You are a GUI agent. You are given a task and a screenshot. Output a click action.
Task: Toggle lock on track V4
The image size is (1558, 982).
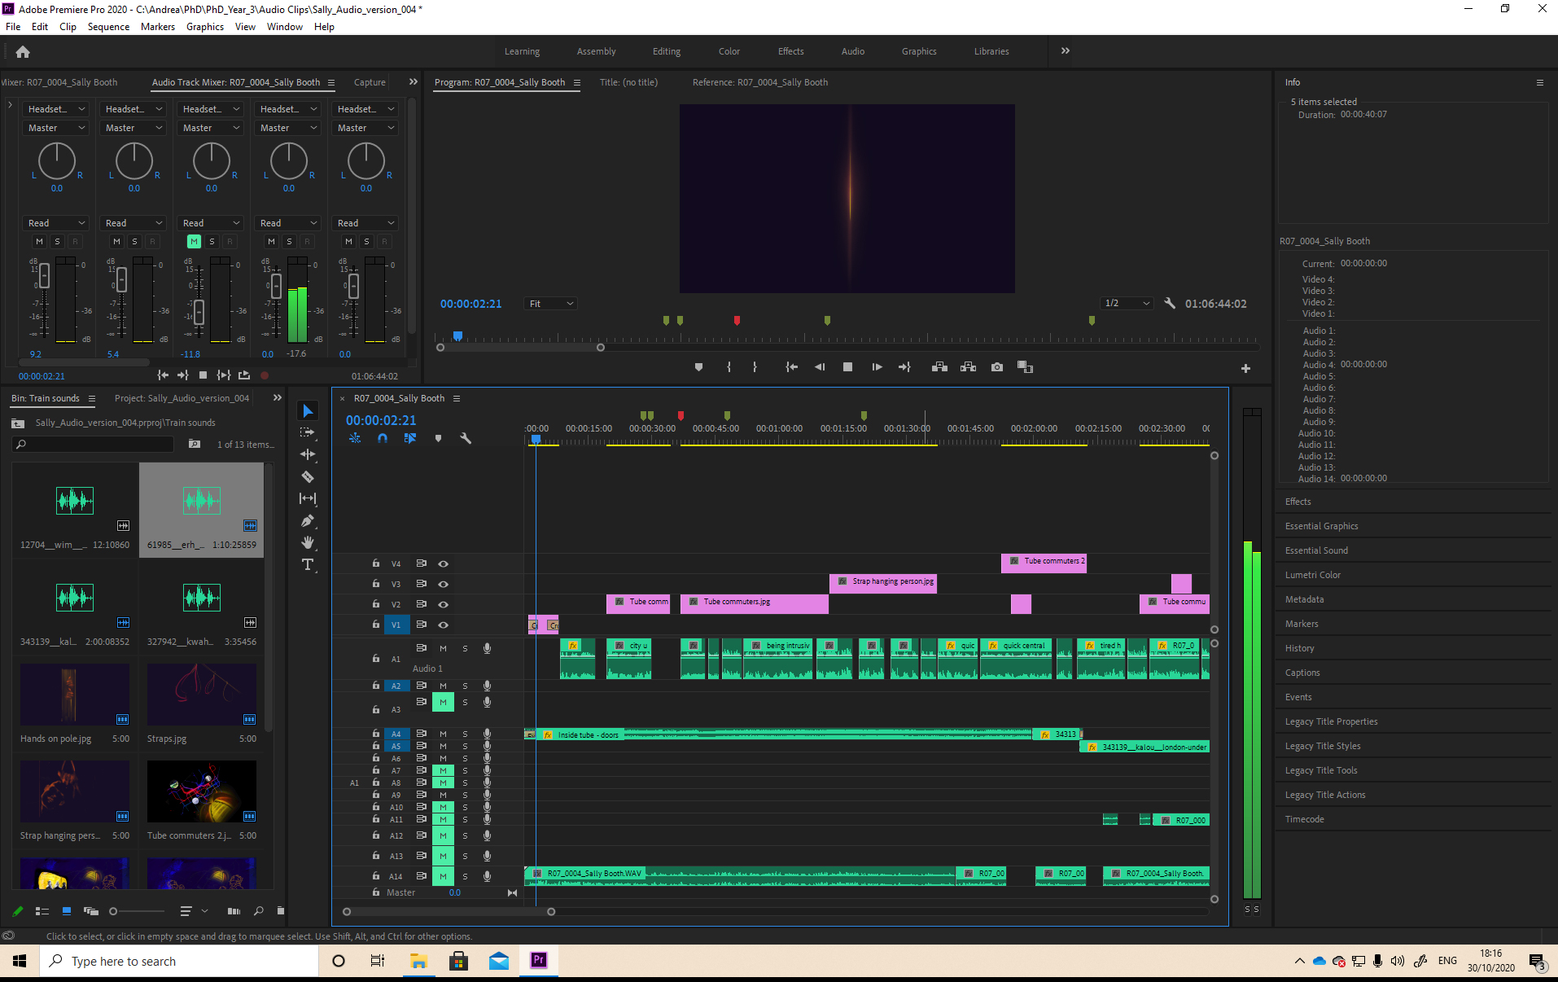coord(375,563)
